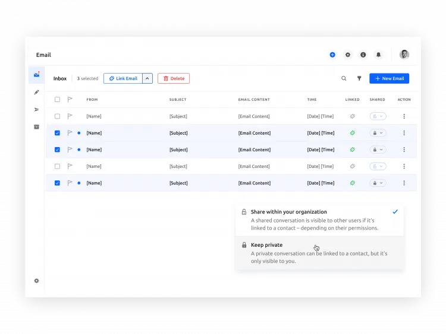Open shared lock dropdown in fifth email row
The height and width of the screenshot is (334, 446).
click(378, 183)
